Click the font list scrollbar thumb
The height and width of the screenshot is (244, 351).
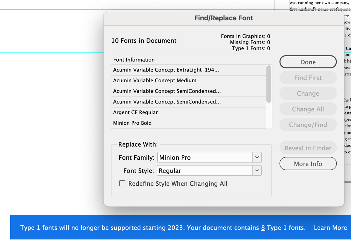pyautogui.click(x=269, y=84)
